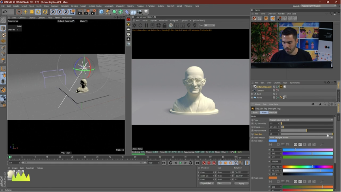Switch to the Medium tab
The width and height of the screenshot is (341, 192).
click(273, 113)
